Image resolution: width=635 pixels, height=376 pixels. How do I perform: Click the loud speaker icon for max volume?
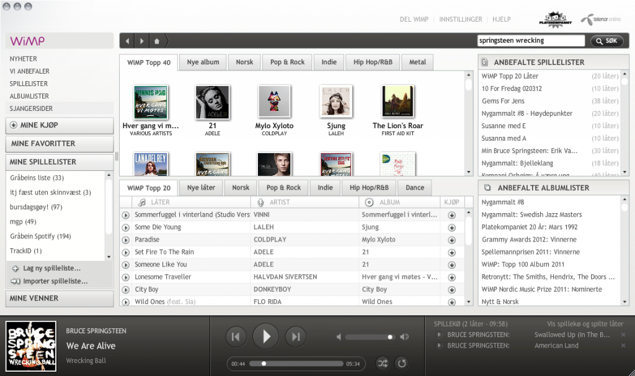point(404,337)
